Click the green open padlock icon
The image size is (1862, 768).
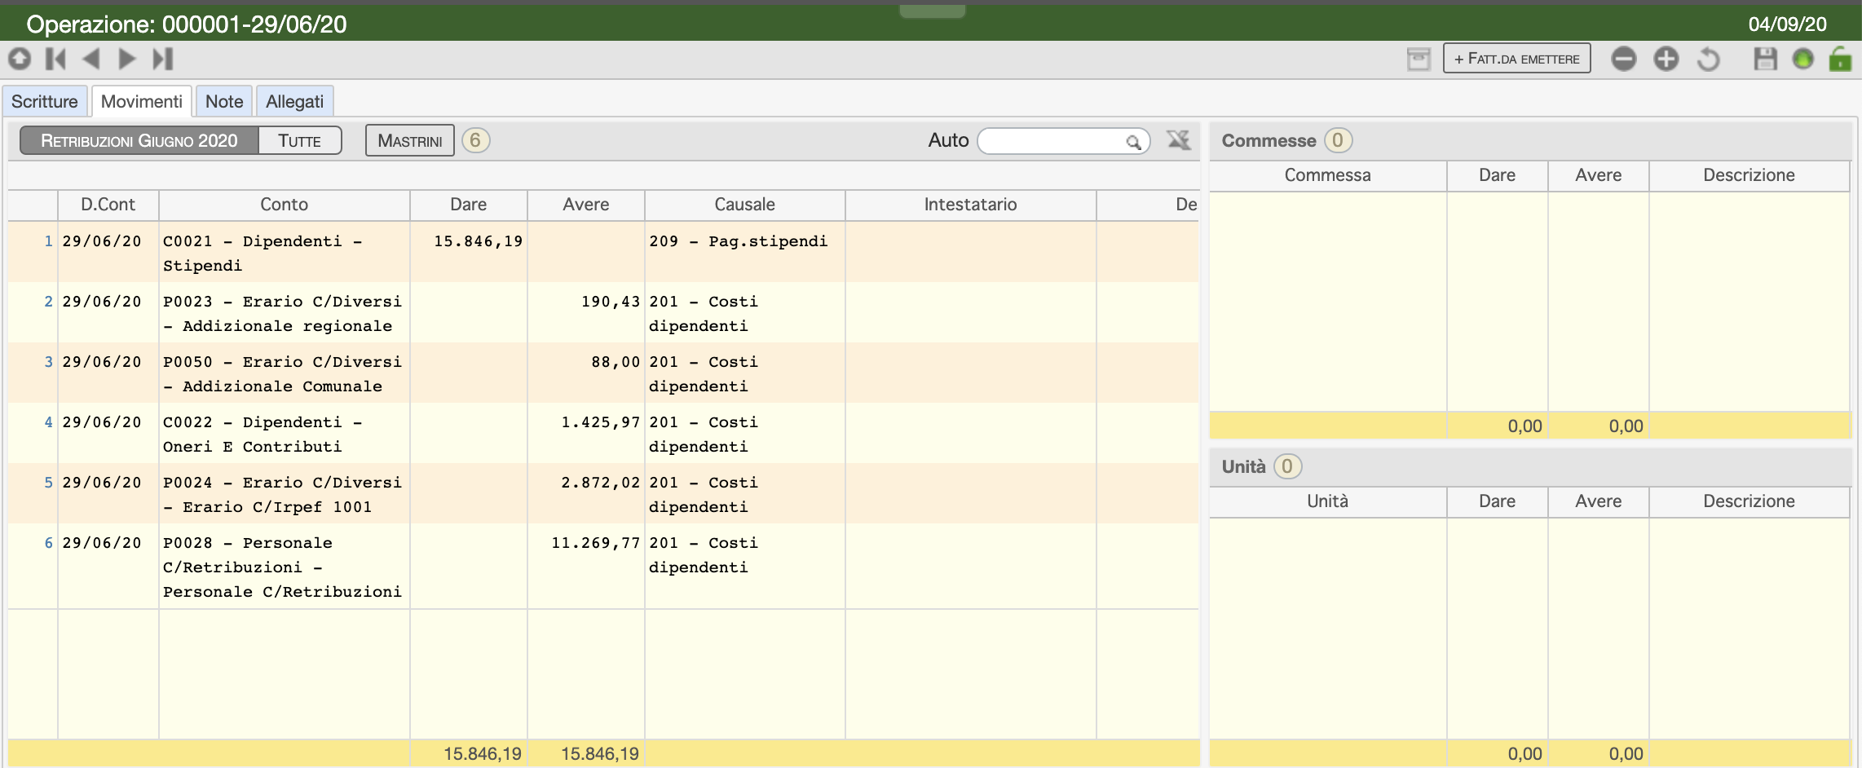pyautogui.click(x=1841, y=59)
